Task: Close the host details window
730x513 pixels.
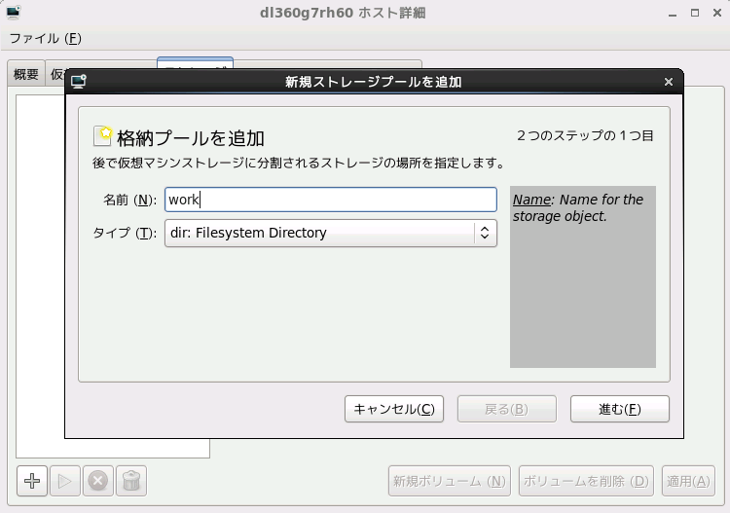Action: pyautogui.click(x=717, y=13)
